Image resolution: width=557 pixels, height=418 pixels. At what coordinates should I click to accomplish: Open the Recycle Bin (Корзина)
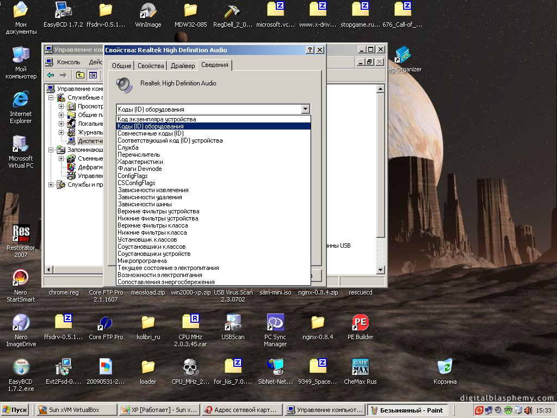(x=445, y=367)
